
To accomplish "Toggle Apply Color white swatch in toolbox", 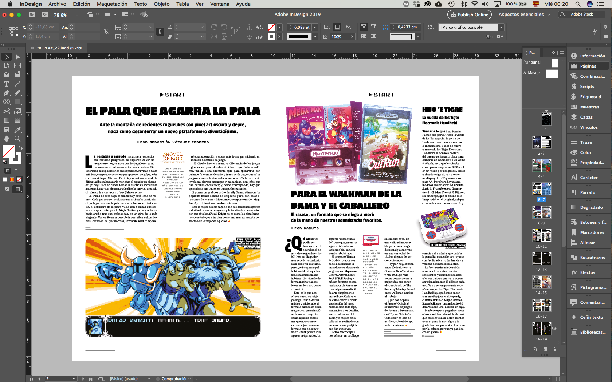I will (5, 179).
